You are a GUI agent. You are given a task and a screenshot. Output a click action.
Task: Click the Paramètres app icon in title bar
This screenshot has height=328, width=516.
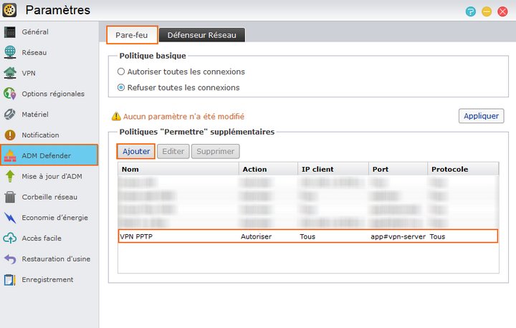9,10
